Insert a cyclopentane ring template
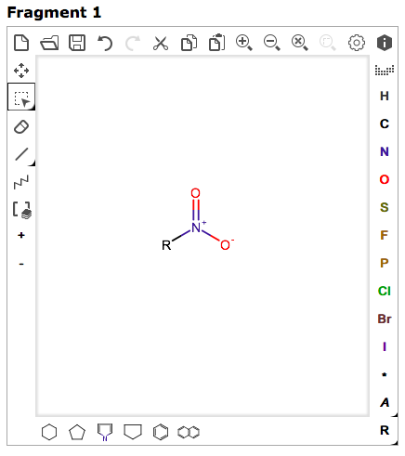The image size is (405, 456). point(77,432)
